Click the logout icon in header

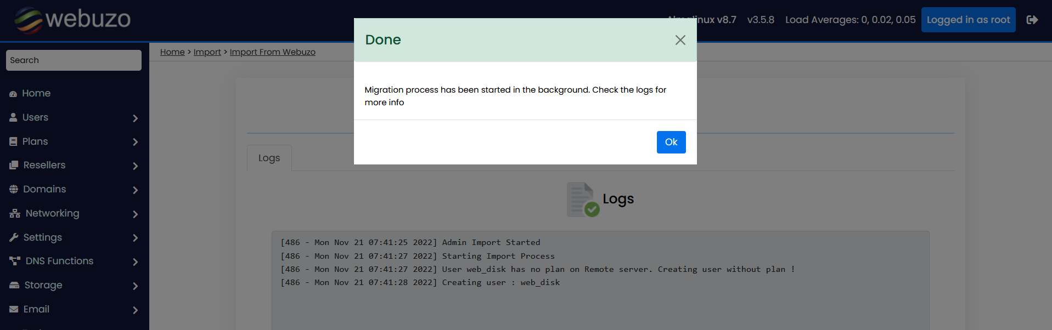click(1032, 20)
